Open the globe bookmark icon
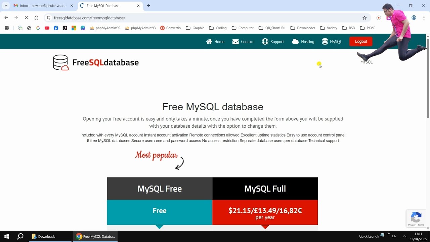This screenshot has width=430, height=242. click(29, 28)
